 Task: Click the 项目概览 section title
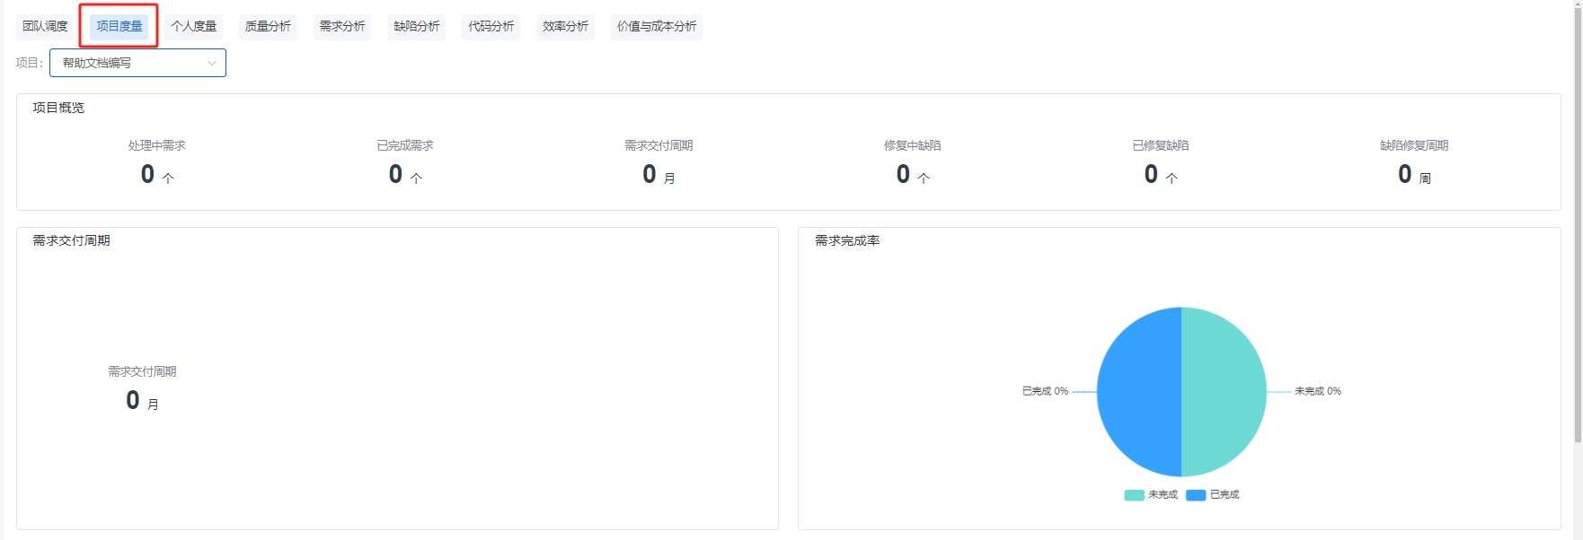[58, 108]
